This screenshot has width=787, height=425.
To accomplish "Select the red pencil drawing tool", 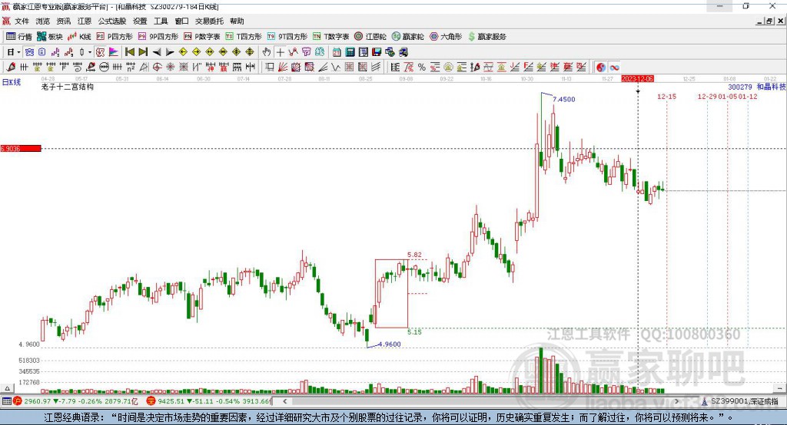I will (x=11, y=67).
